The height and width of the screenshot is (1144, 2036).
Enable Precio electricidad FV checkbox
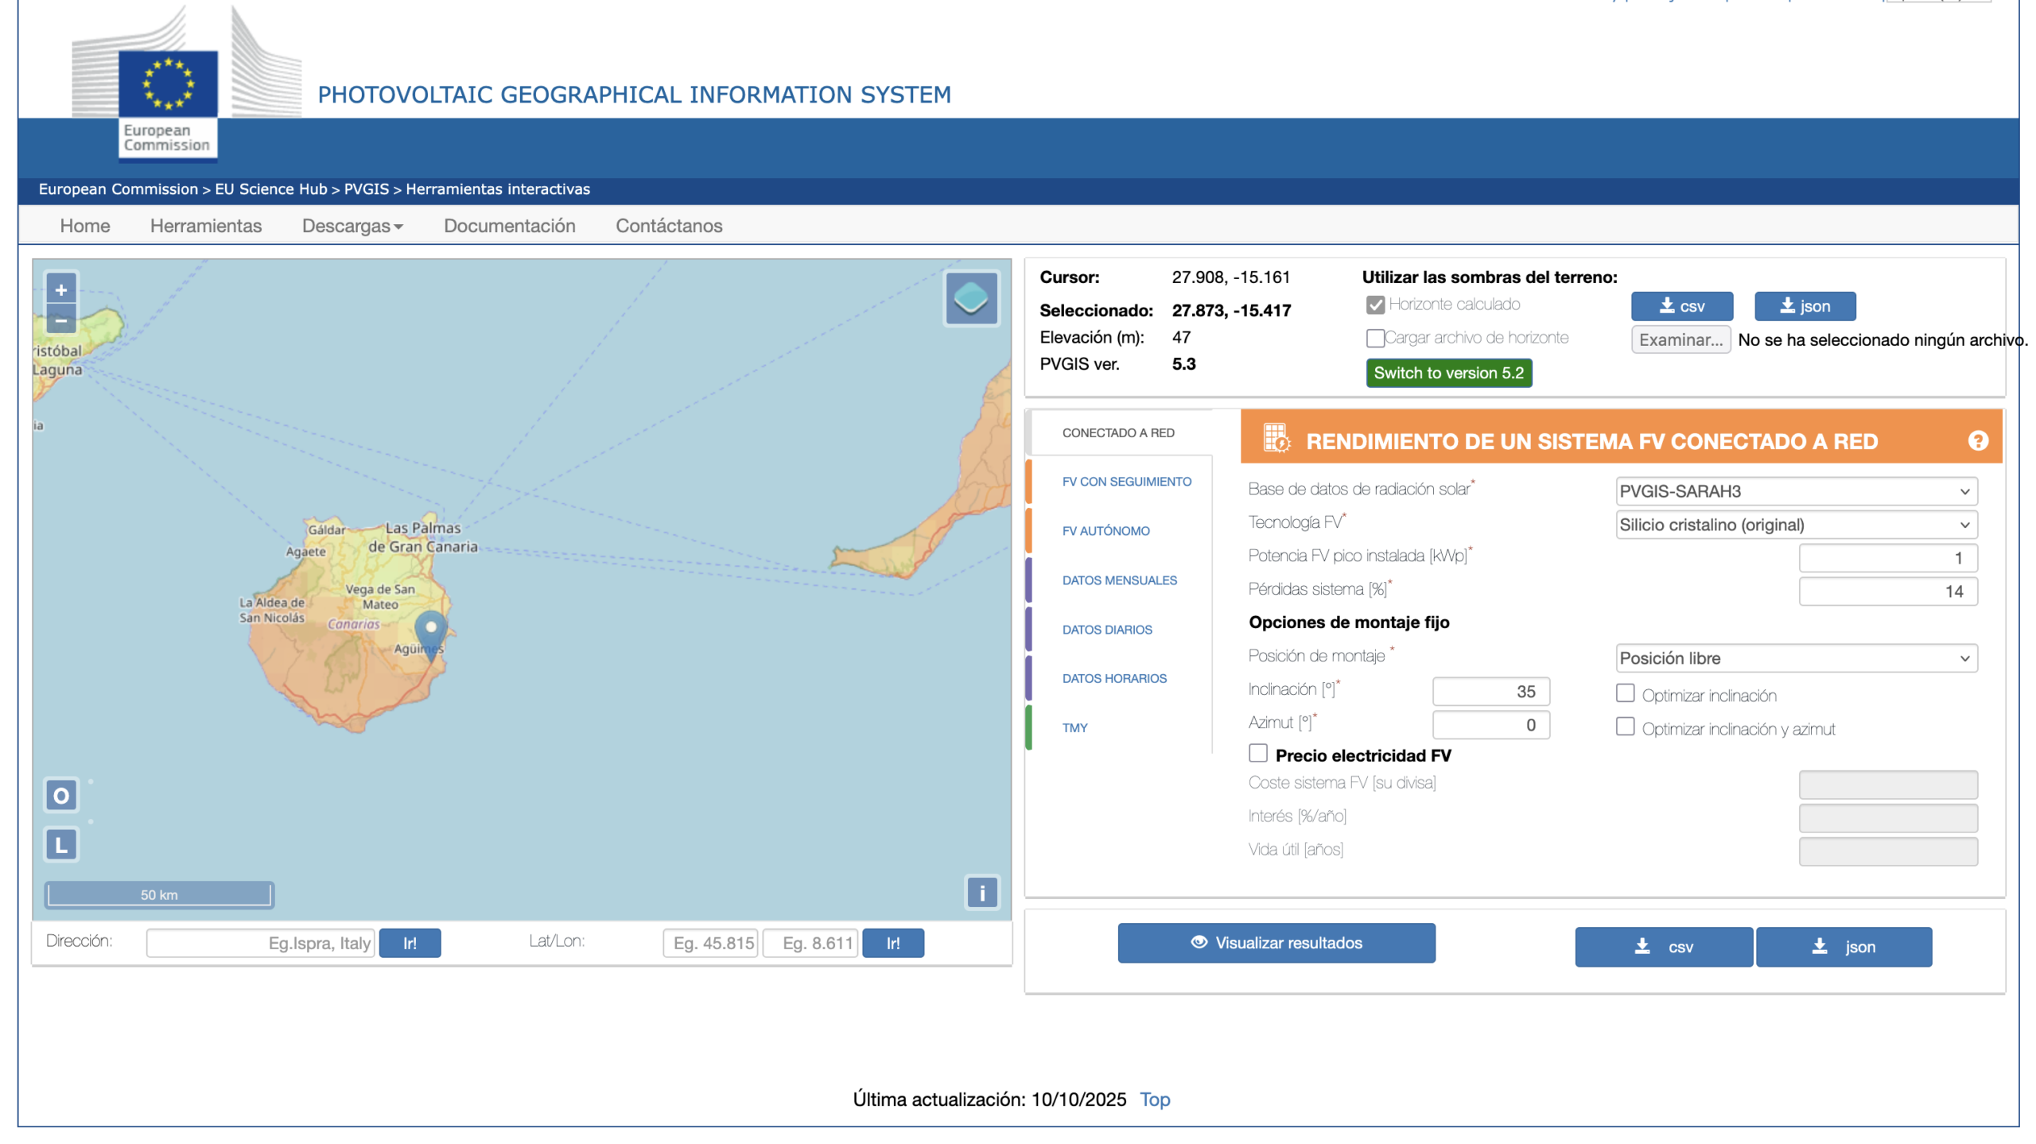(x=1257, y=753)
